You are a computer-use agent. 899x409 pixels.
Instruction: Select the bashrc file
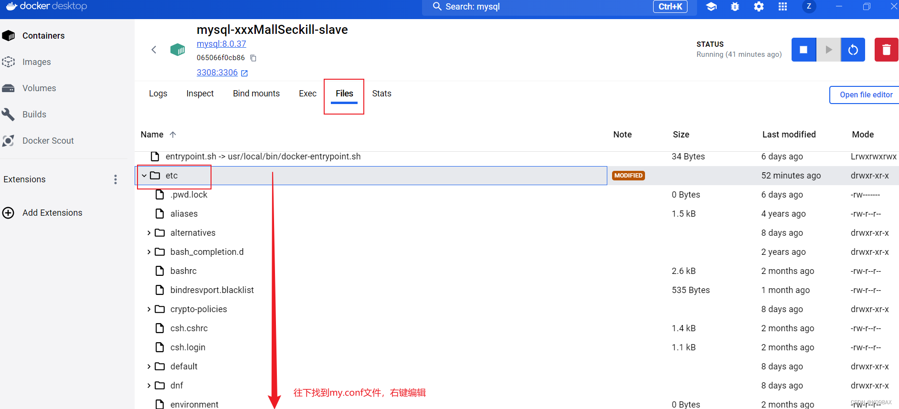coord(183,271)
